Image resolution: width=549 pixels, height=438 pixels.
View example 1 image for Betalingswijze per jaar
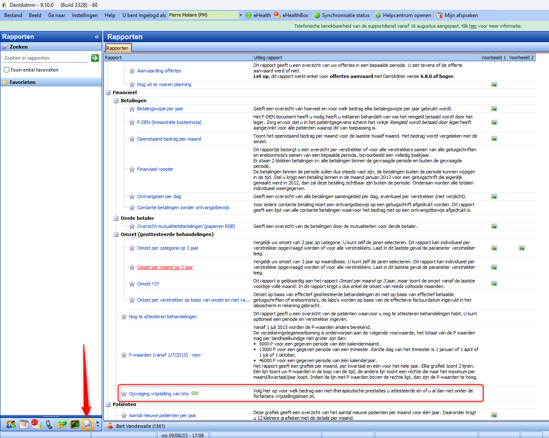(x=494, y=109)
